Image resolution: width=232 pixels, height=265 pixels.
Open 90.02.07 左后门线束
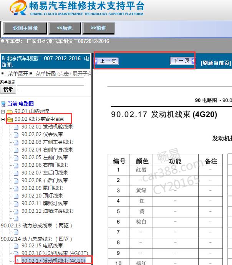point(45,173)
